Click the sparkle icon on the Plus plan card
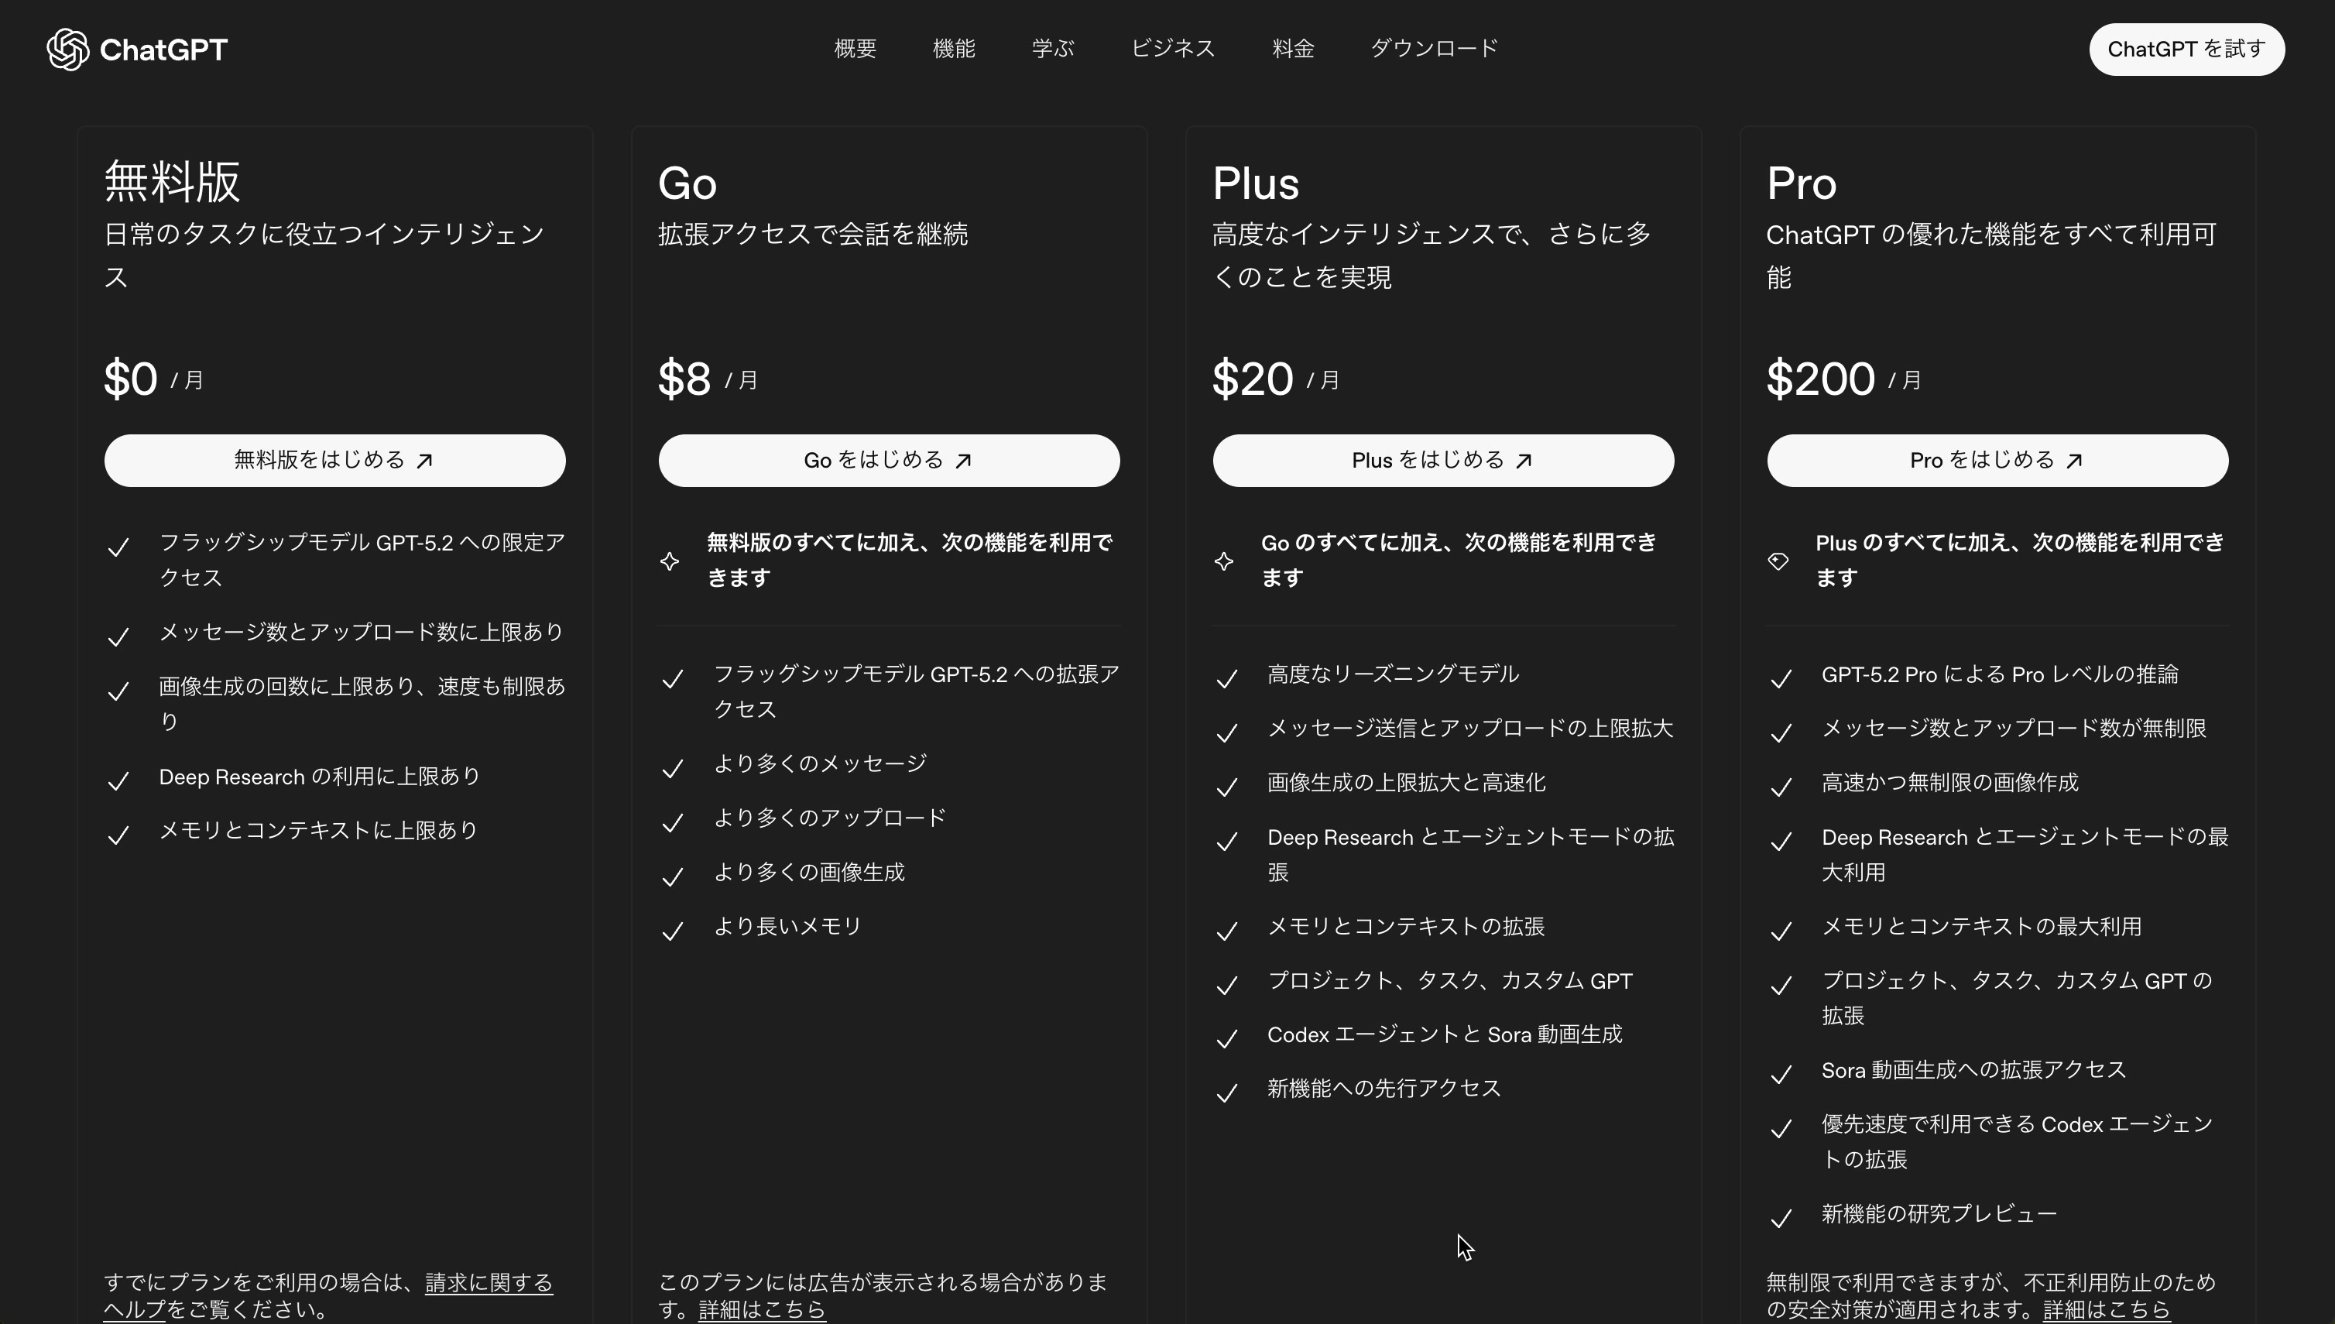2335x1324 pixels. 1226,561
